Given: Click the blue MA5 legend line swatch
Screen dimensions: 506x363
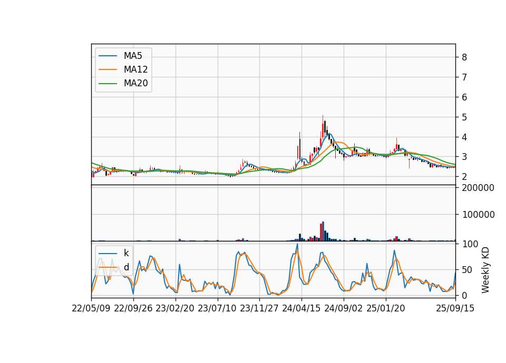Looking at the screenshot, I should coord(108,56).
